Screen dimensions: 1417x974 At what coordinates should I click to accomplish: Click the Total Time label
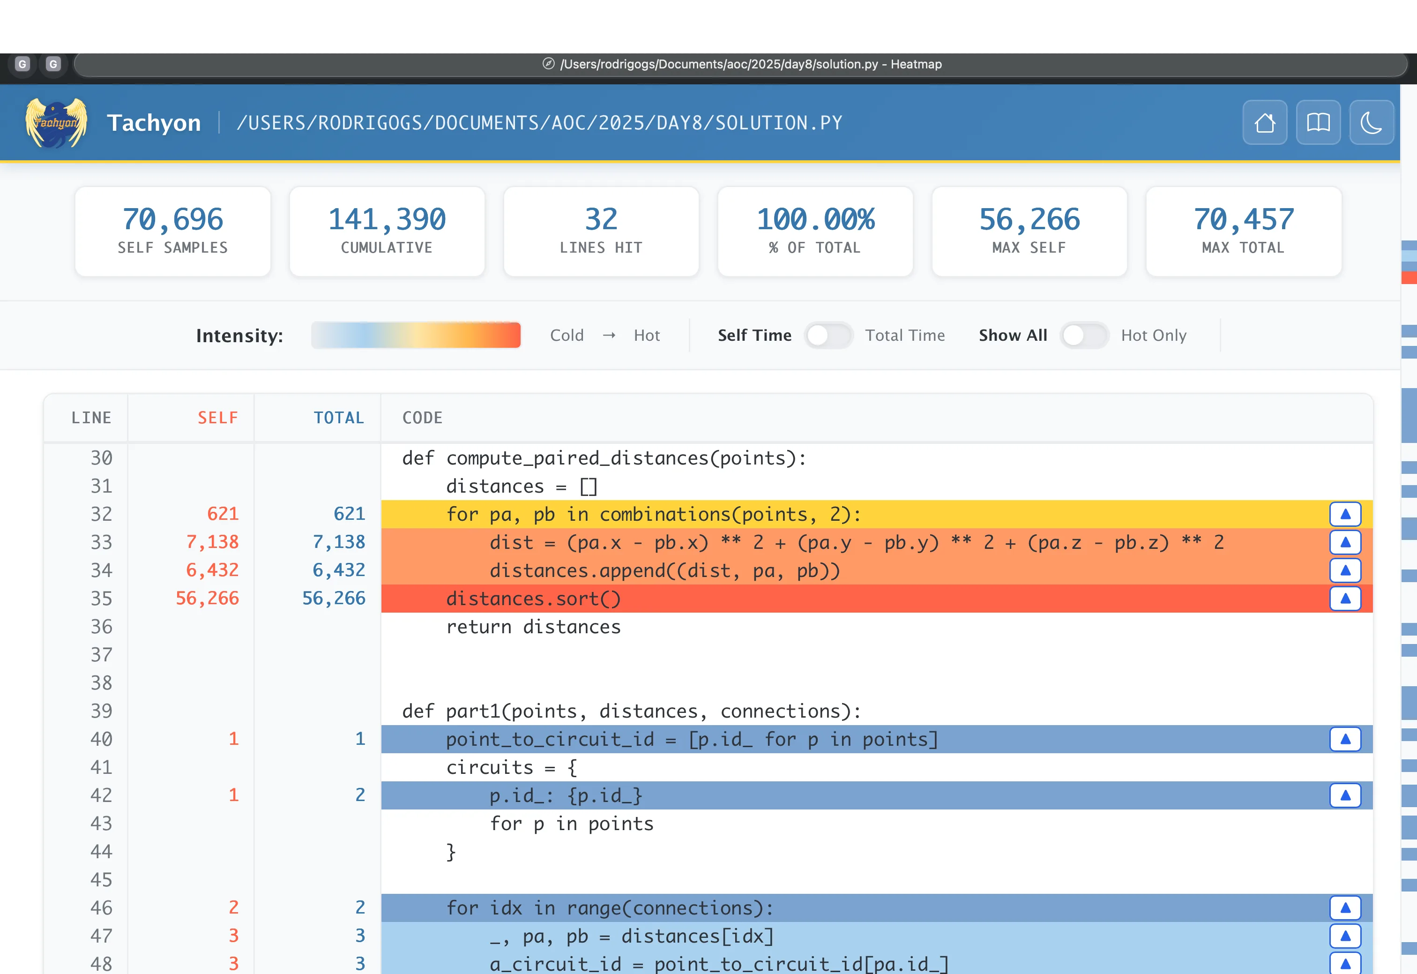tap(905, 335)
